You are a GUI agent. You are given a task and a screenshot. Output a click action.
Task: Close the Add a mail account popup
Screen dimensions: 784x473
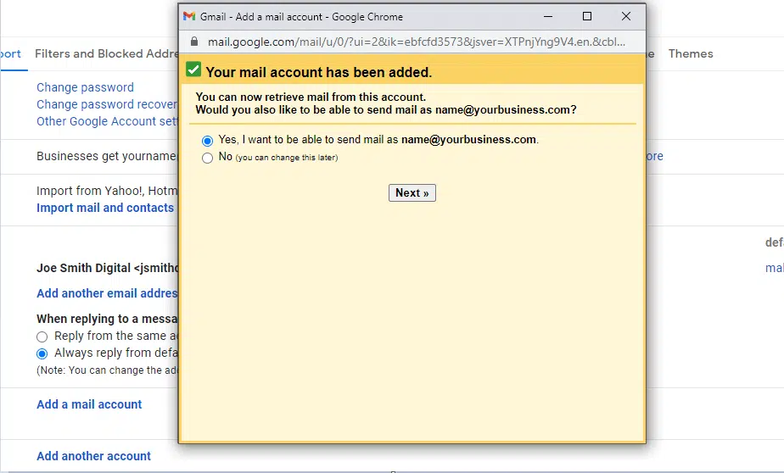[626, 16]
